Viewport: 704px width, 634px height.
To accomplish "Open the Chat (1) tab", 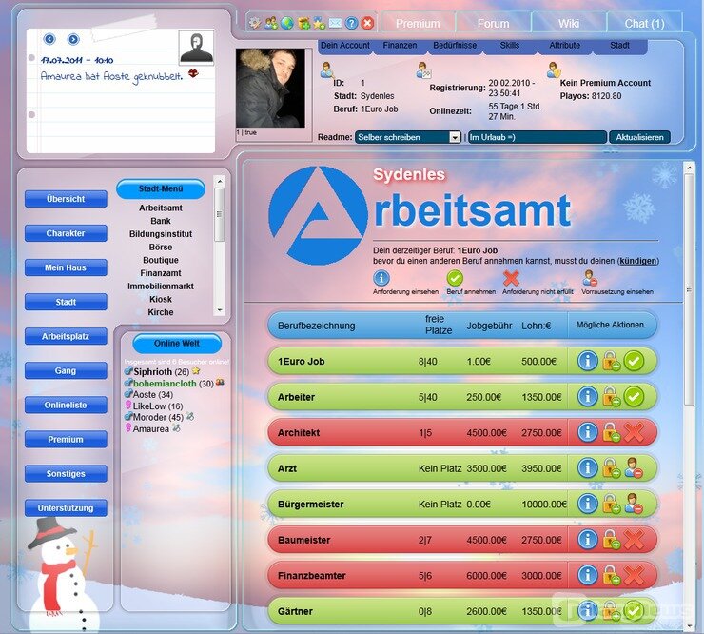I will pos(644,24).
